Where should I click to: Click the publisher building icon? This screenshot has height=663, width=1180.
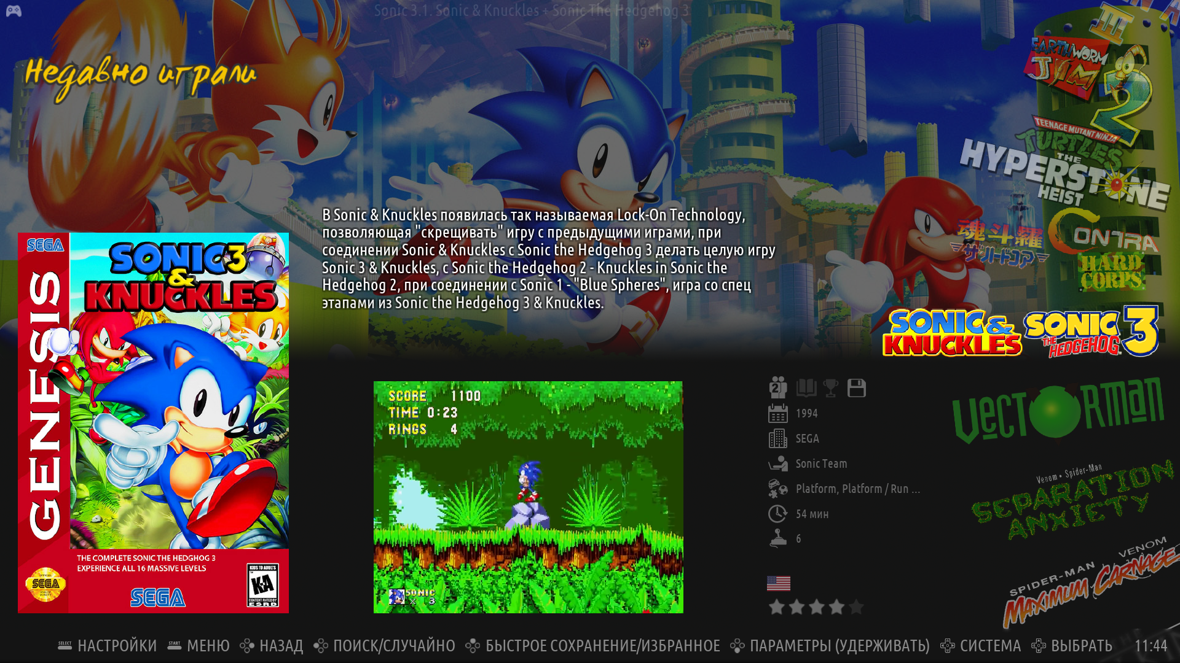(777, 438)
